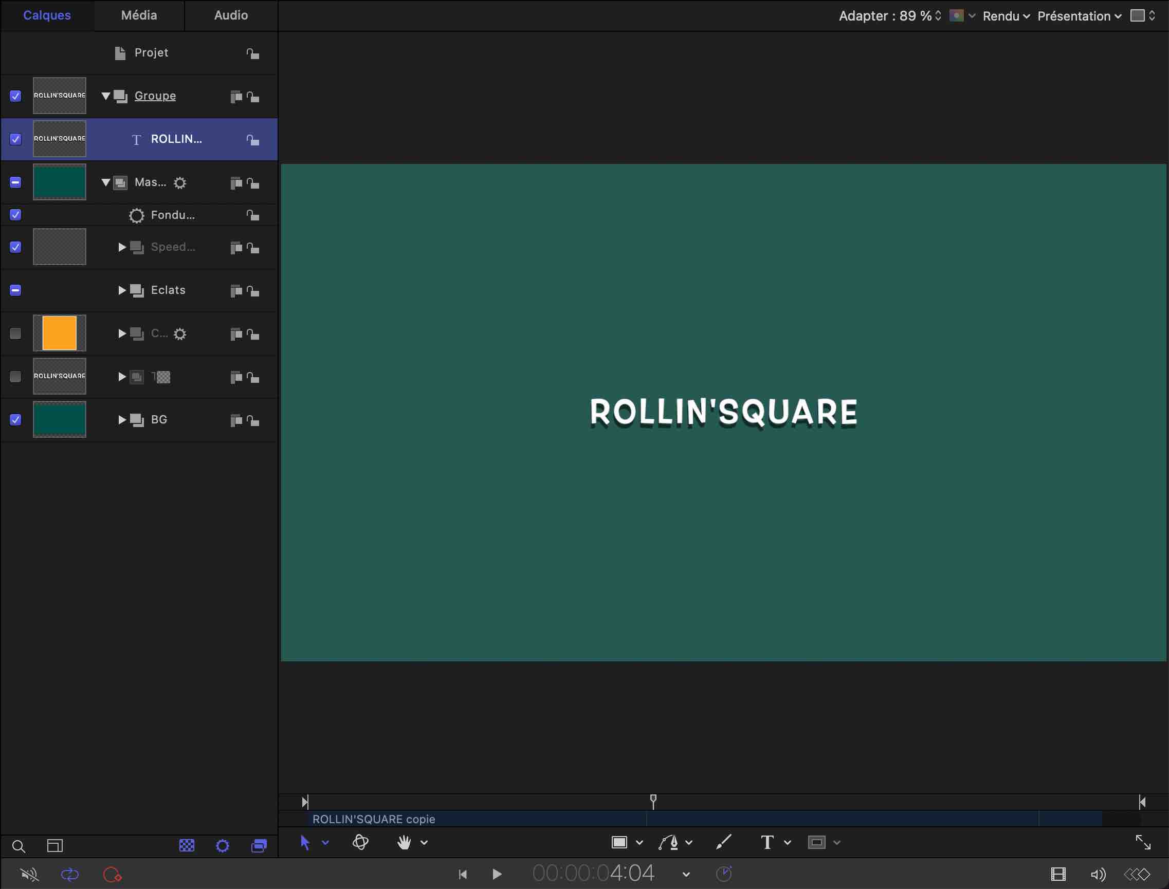Toggle visibility of Mas... group
The image size is (1169, 889).
[x=15, y=182]
